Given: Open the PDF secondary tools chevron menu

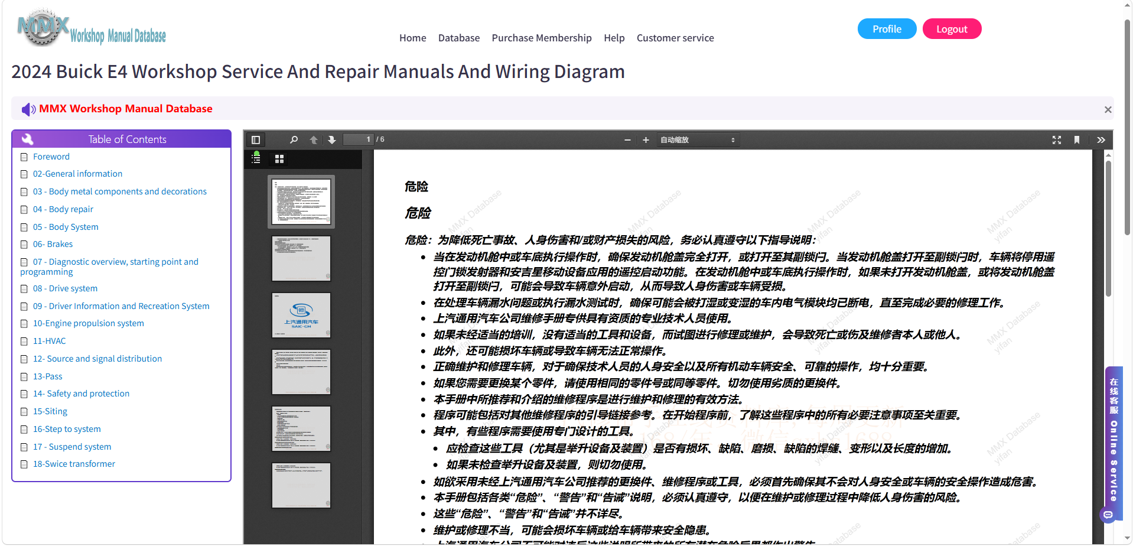Looking at the screenshot, I should [1101, 140].
